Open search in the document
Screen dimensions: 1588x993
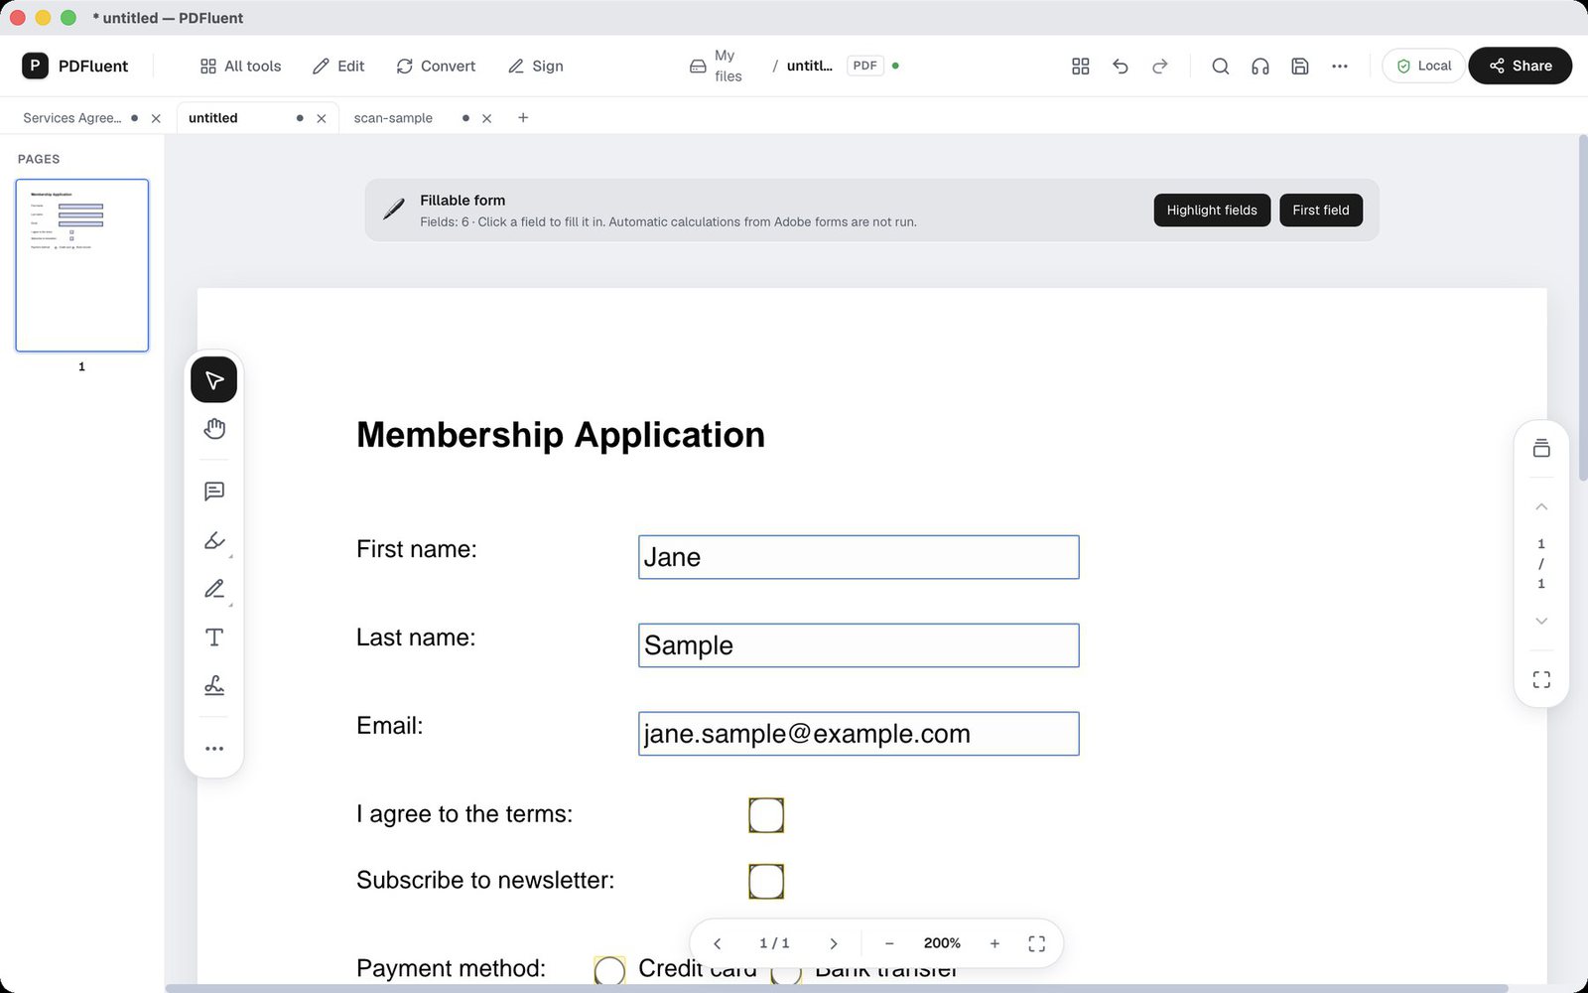click(x=1221, y=66)
